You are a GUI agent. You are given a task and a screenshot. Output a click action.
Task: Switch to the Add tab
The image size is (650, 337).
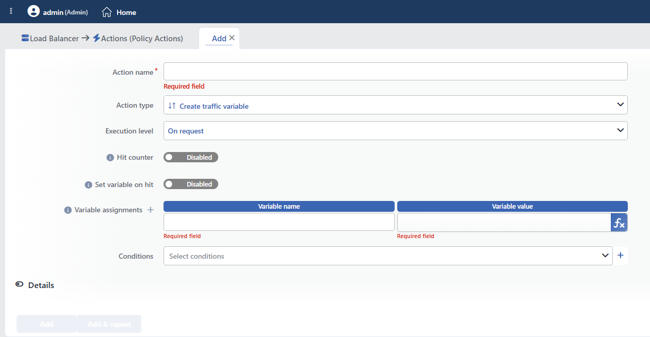219,38
